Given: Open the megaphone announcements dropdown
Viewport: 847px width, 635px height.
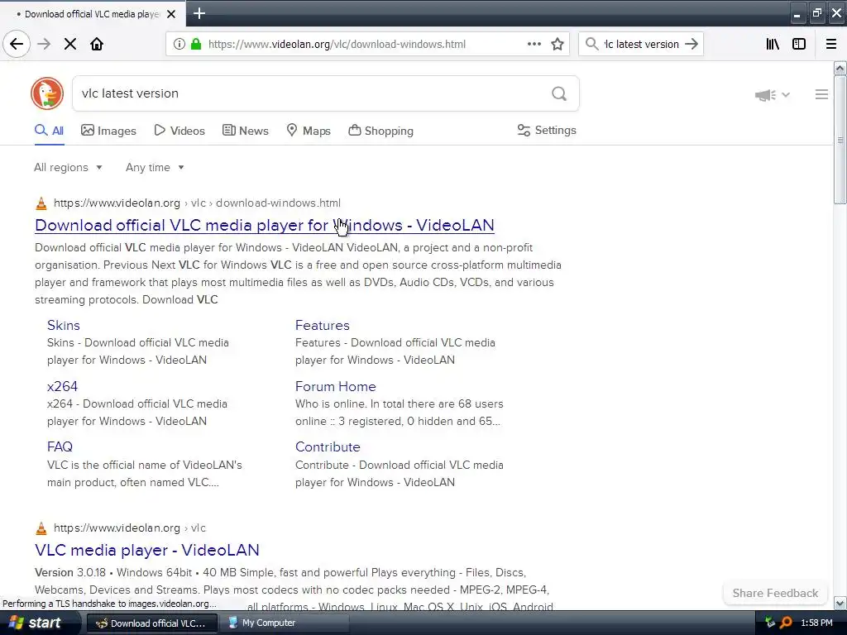Looking at the screenshot, I should point(773,95).
